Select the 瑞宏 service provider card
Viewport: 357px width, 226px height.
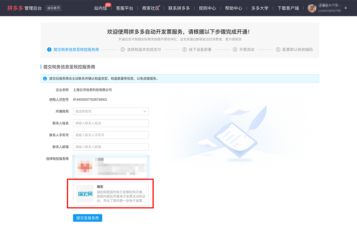[110, 194]
